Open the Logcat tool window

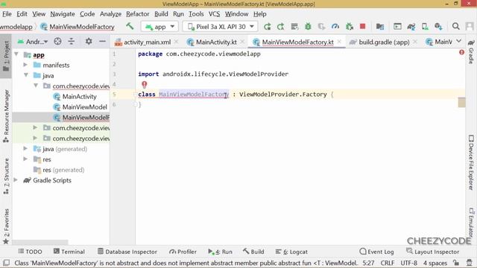pos(291,252)
